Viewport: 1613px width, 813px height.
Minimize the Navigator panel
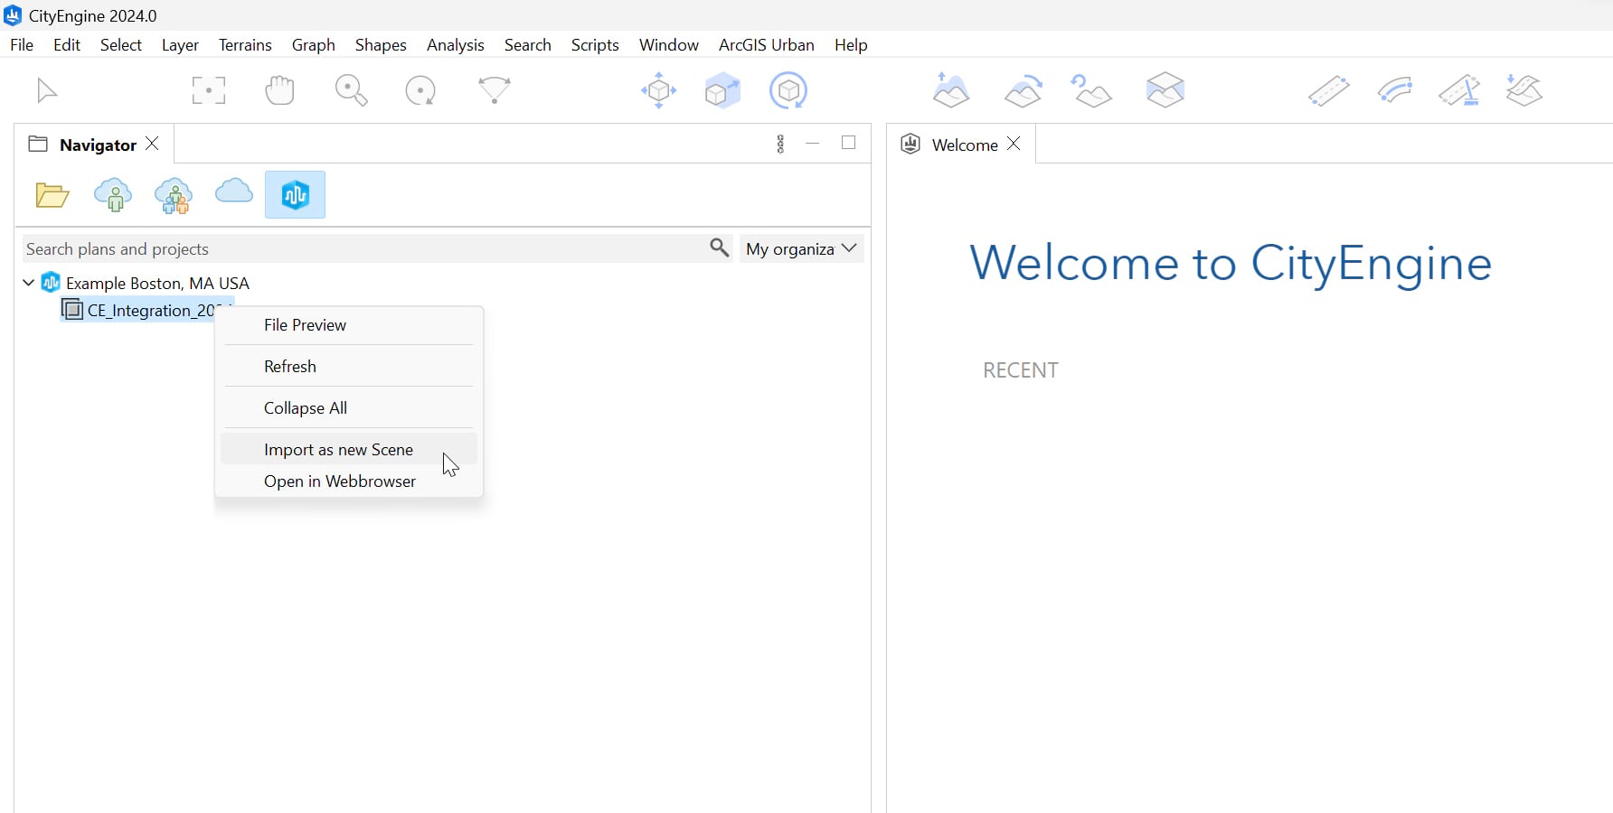[x=813, y=143]
